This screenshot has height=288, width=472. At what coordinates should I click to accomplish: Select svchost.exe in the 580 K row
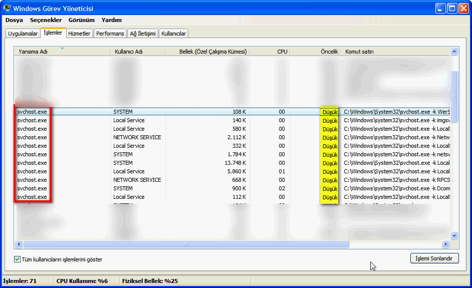point(32,129)
